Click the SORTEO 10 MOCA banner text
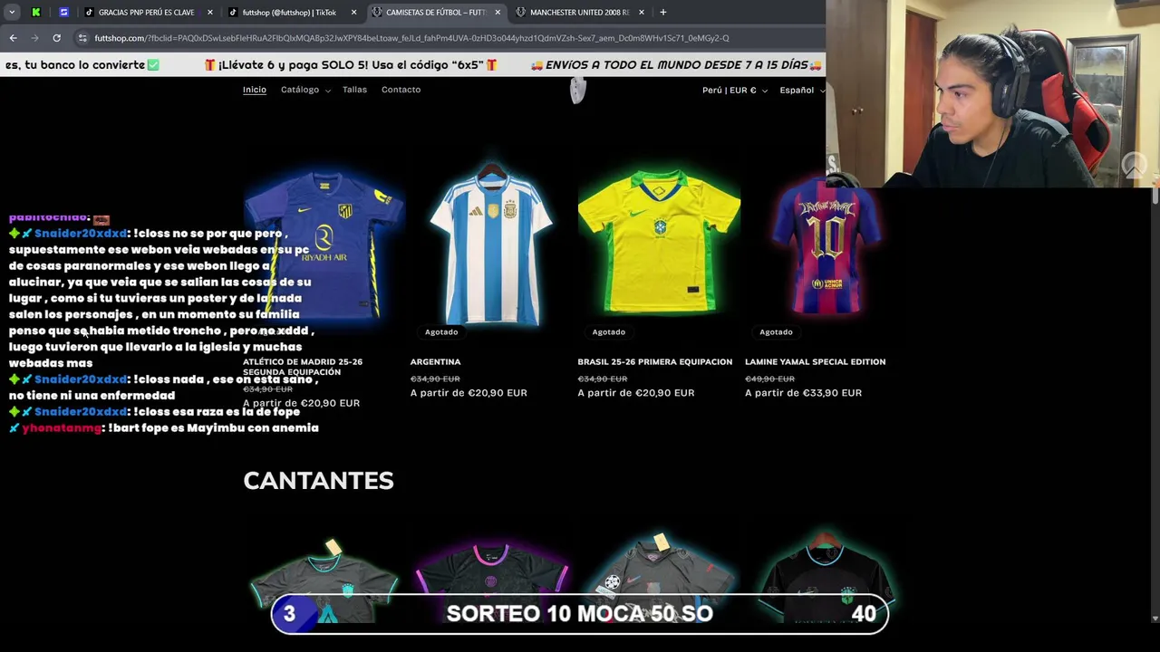 pos(580,613)
